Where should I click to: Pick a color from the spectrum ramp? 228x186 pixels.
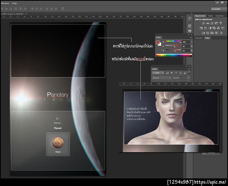pos(174,55)
